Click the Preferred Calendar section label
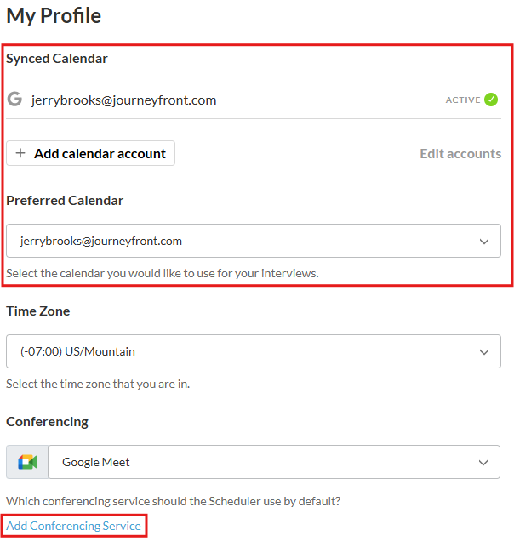514x547 pixels. (65, 201)
